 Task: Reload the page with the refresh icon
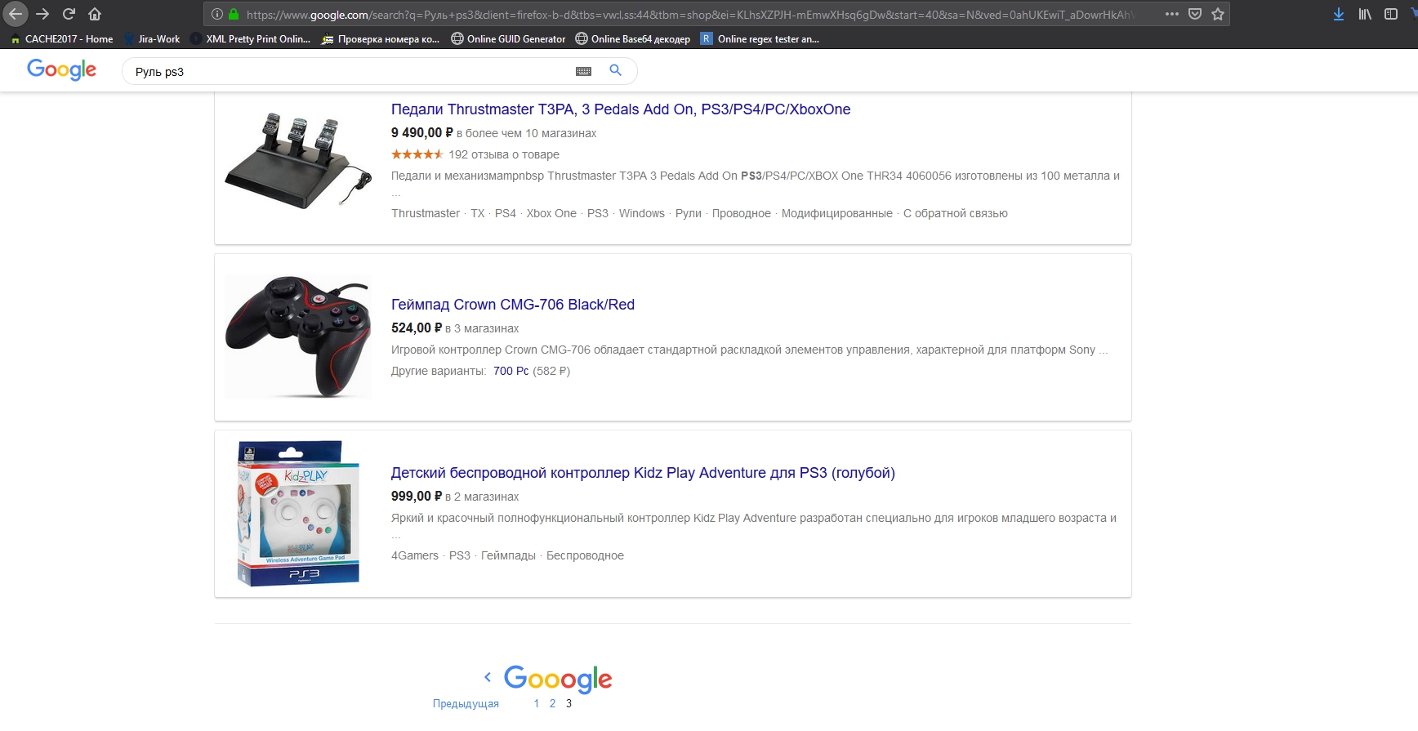69,14
